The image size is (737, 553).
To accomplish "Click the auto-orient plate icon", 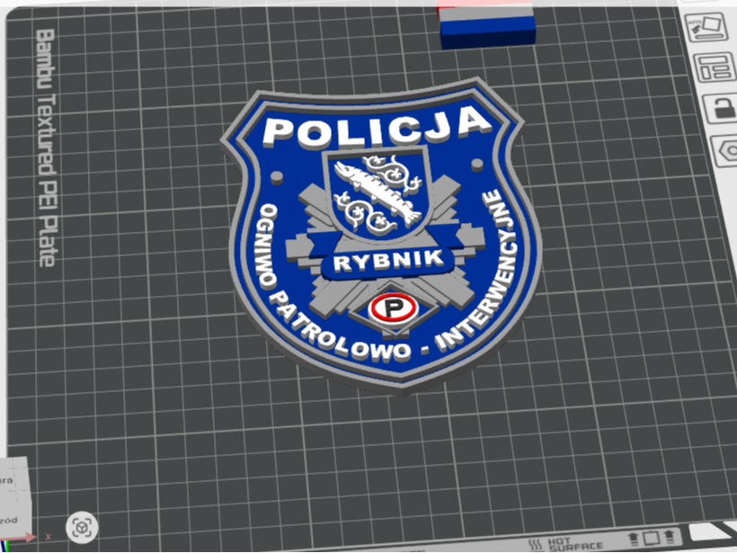I will click(x=706, y=28).
